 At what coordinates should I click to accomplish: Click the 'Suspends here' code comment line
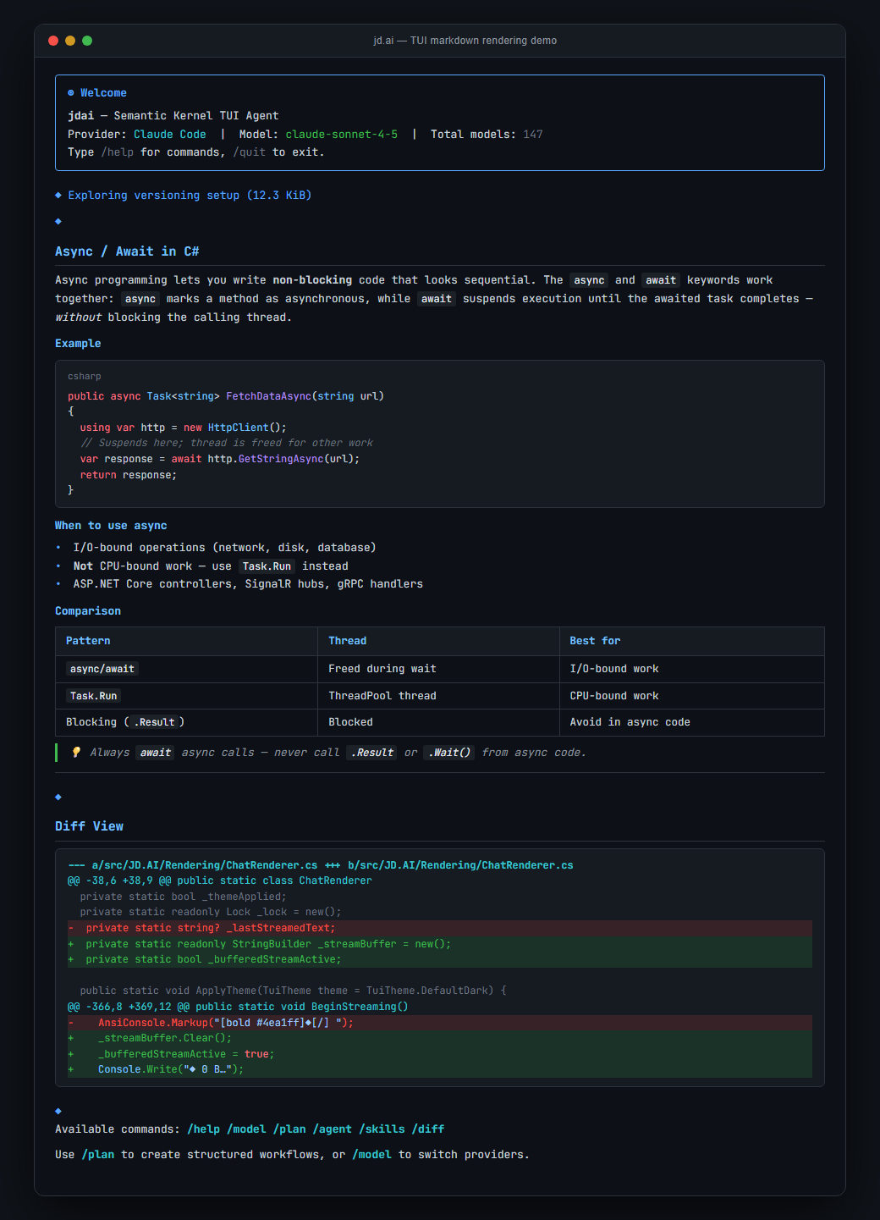coord(227,443)
